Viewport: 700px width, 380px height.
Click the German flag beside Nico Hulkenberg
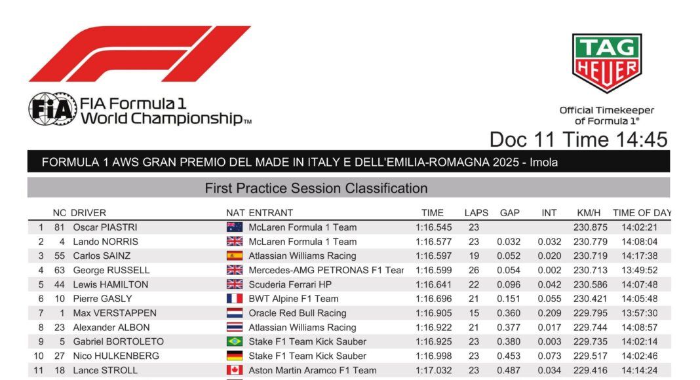pos(234,356)
